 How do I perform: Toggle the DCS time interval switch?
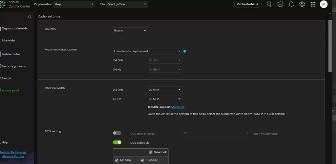click(117, 133)
